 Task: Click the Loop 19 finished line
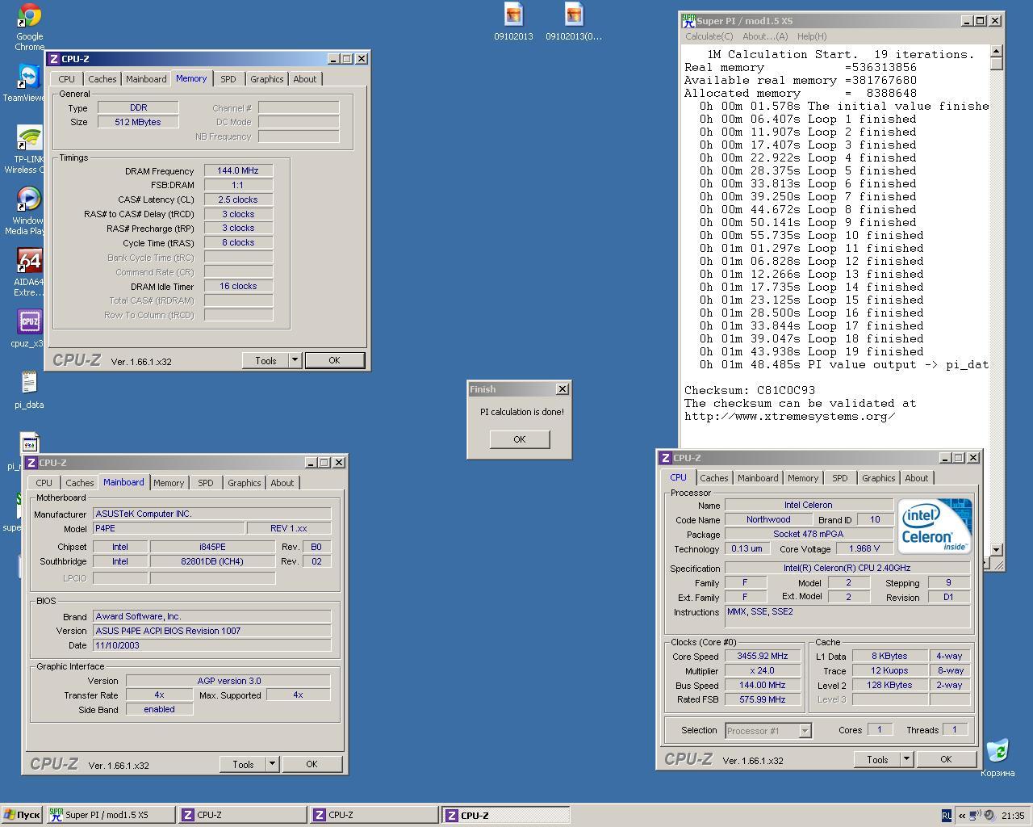812,351
